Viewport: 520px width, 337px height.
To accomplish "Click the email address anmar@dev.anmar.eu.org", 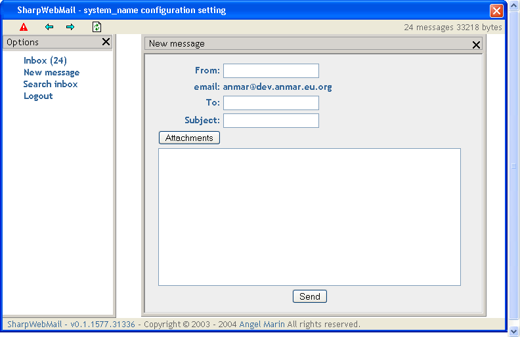I will click(277, 87).
